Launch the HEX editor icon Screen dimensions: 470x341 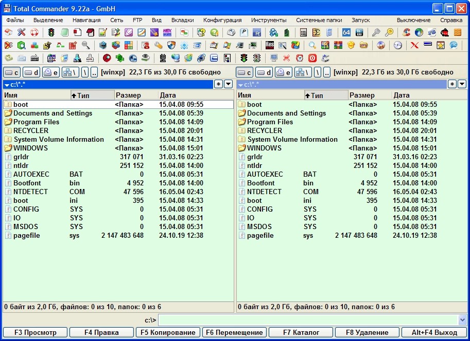[x=167, y=32]
